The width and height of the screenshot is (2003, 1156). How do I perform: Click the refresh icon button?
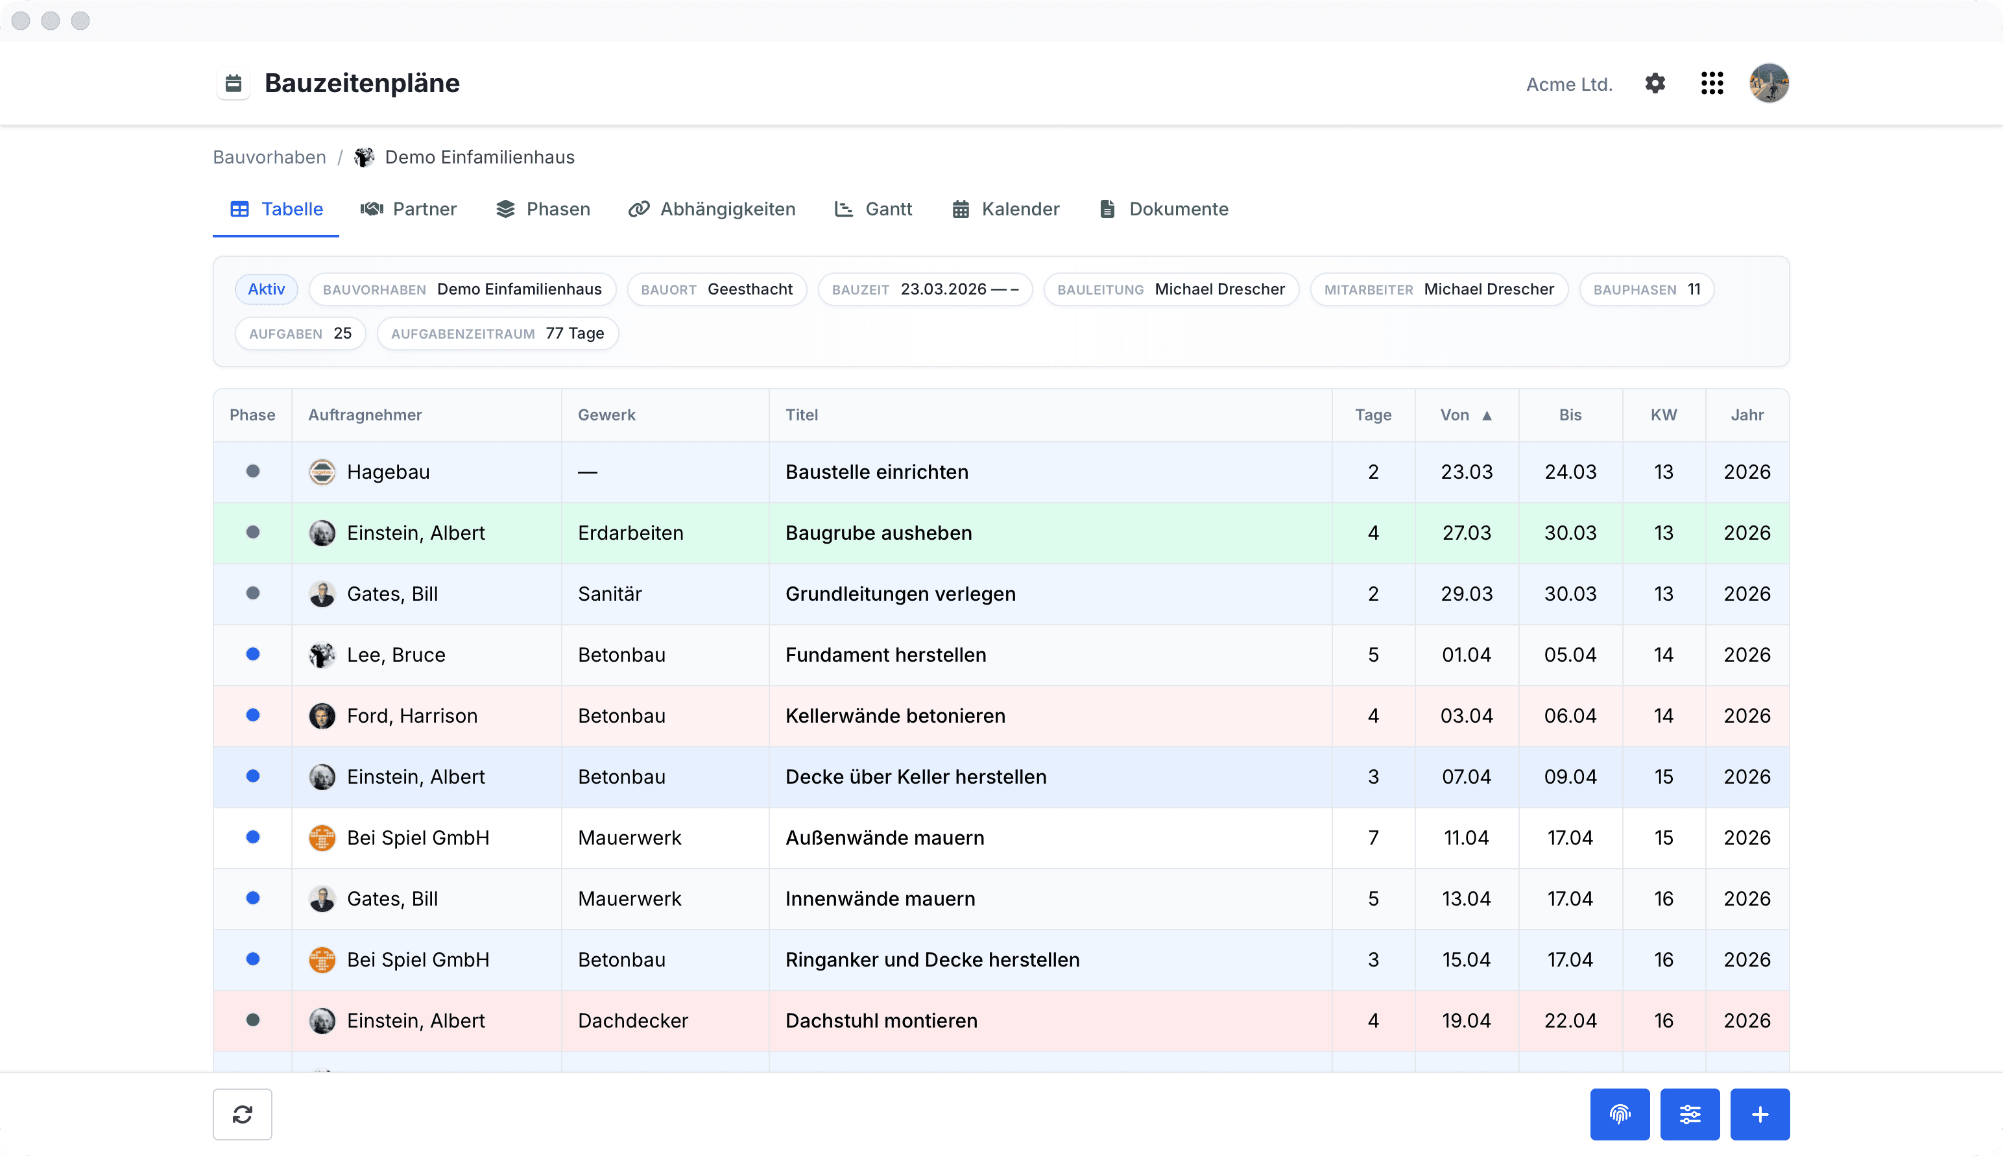point(242,1114)
